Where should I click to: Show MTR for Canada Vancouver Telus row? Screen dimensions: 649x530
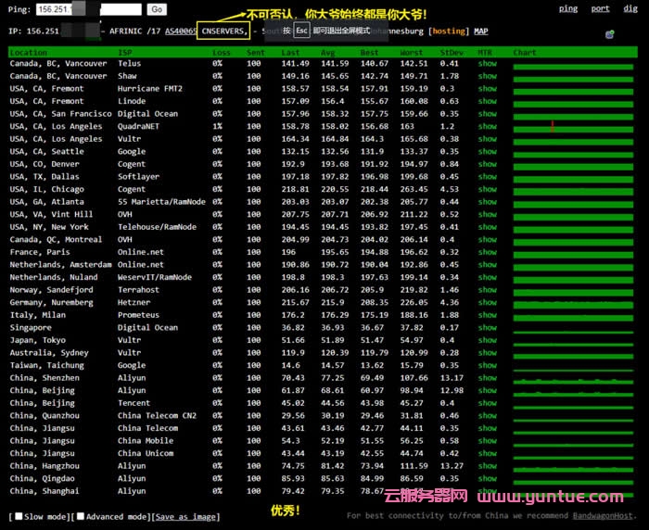pyautogui.click(x=487, y=64)
